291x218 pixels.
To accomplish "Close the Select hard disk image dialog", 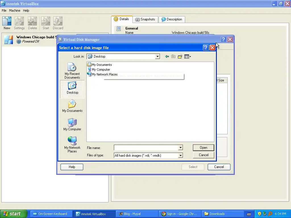I will [x=212, y=48].
